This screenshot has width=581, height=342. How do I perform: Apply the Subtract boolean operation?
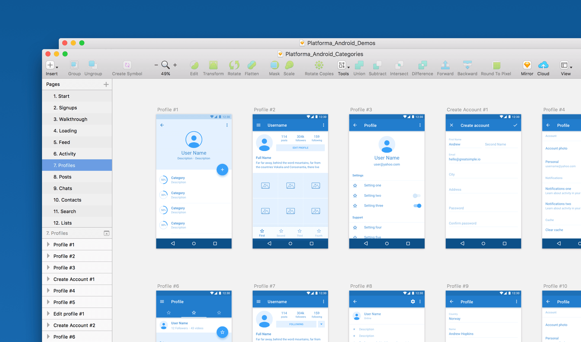378,65
